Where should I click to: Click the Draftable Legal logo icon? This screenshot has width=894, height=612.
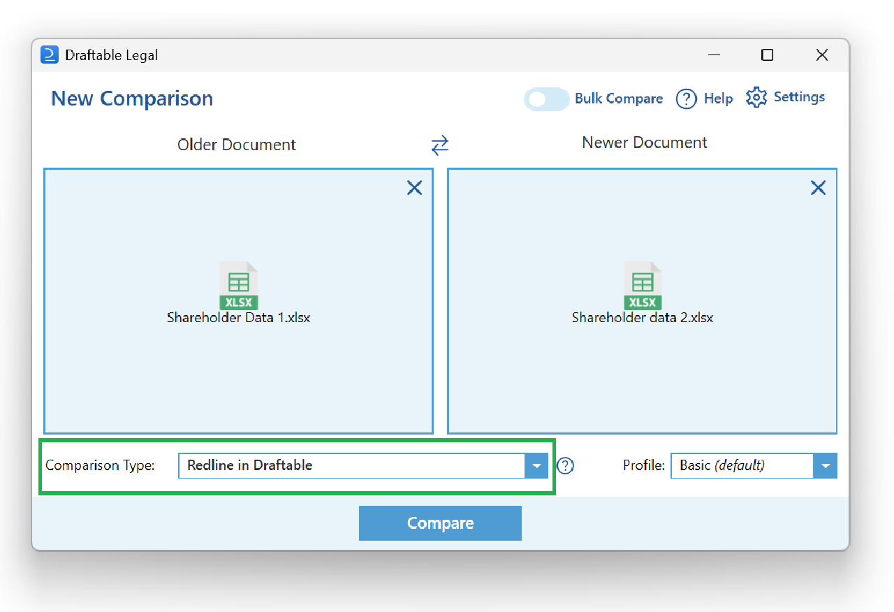(x=50, y=55)
